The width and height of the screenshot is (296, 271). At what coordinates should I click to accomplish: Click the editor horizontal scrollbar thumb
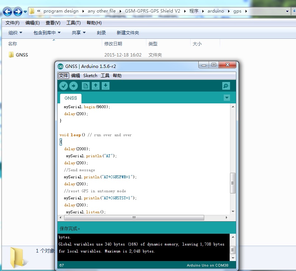pos(134,217)
